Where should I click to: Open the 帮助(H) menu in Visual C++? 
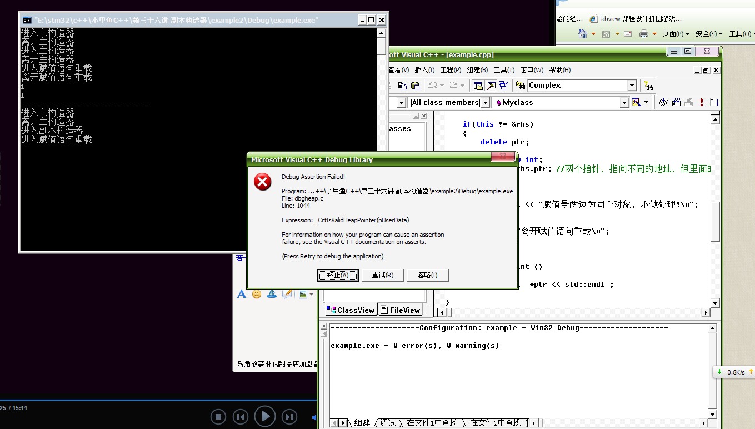pos(559,70)
